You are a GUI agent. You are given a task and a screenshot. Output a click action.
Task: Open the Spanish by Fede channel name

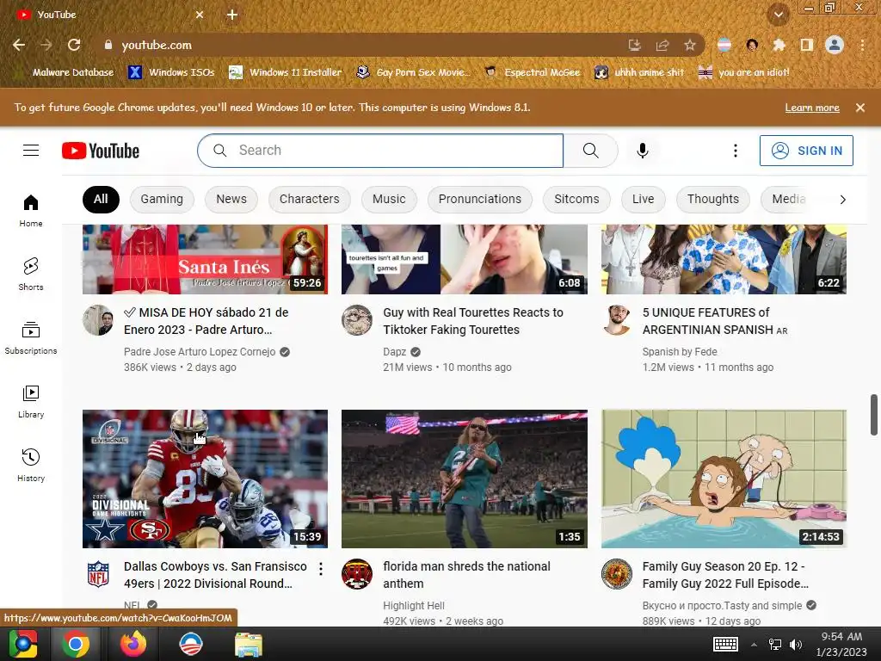680,352
